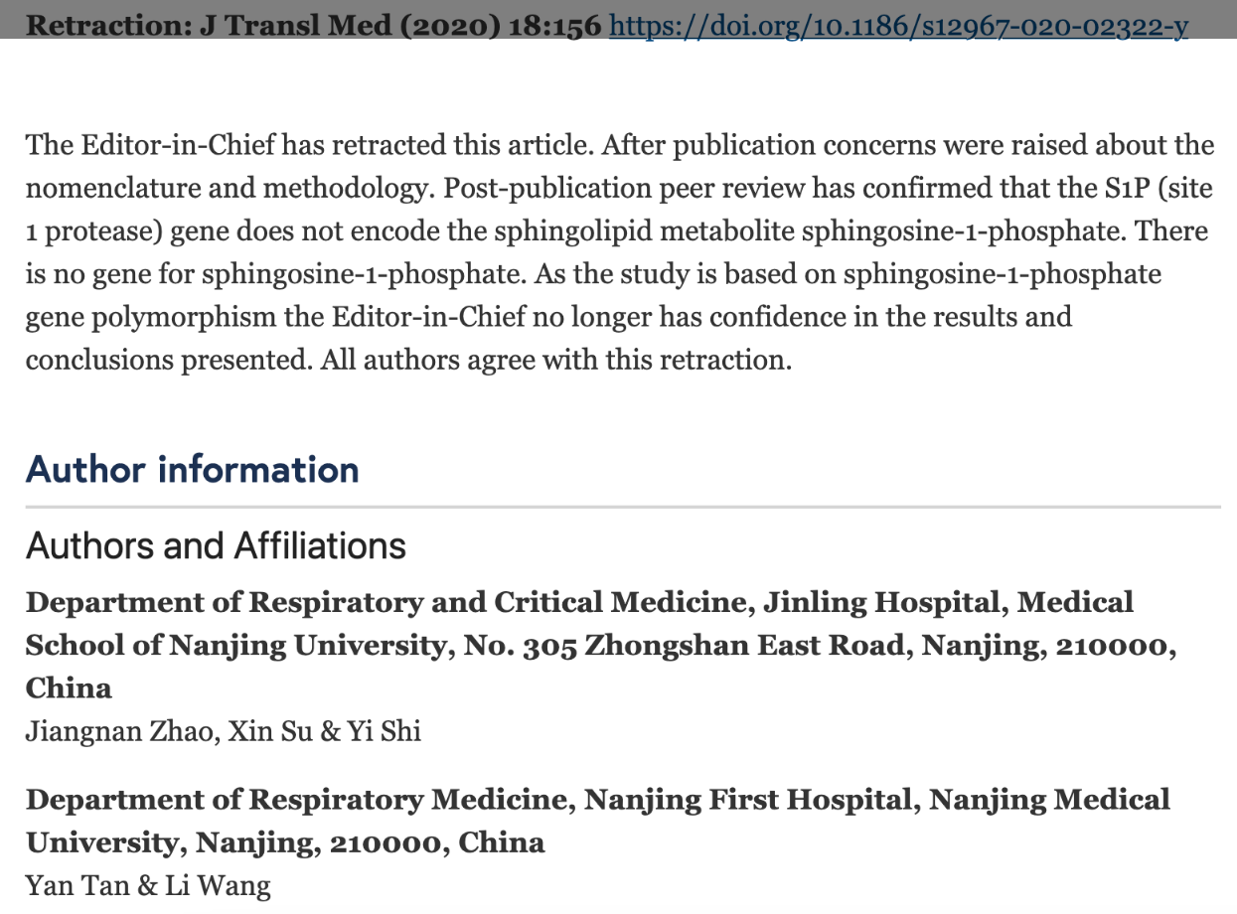
Task: Open the doi.org retraction link
Action: click(x=898, y=26)
